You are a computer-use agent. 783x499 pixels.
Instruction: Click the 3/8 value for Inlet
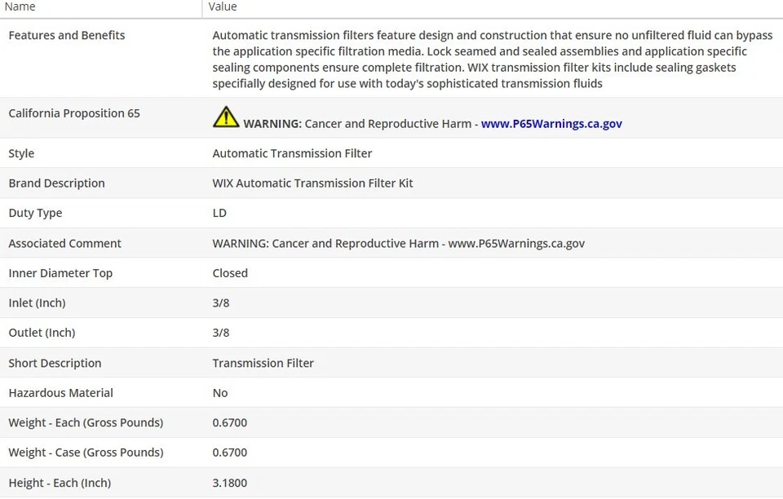coord(221,302)
